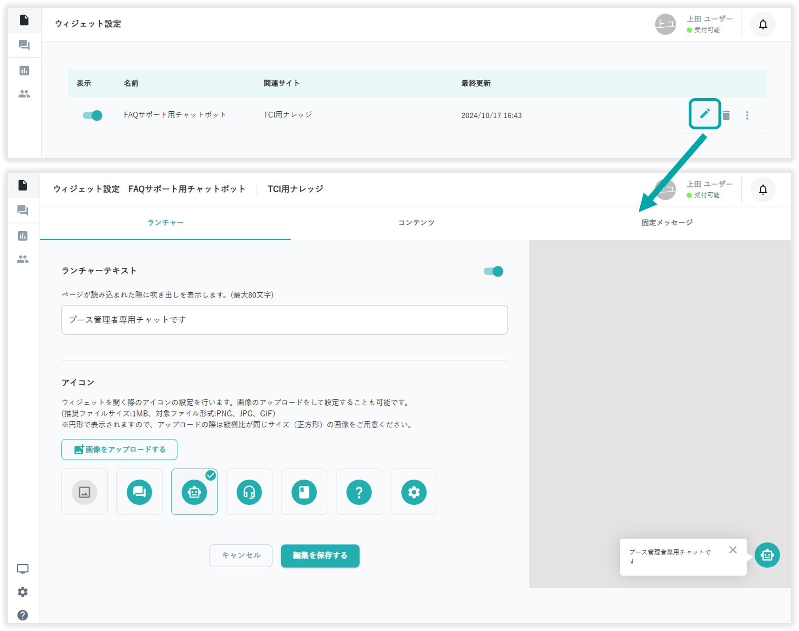Click user avatar in top panel header
This screenshot has width=799, height=631.
pos(665,24)
